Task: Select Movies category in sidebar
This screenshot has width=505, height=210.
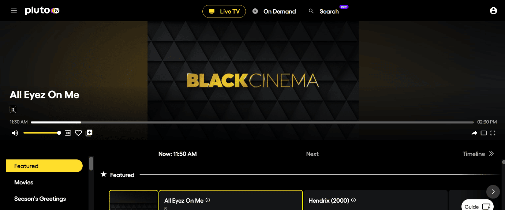Action: click(x=24, y=182)
